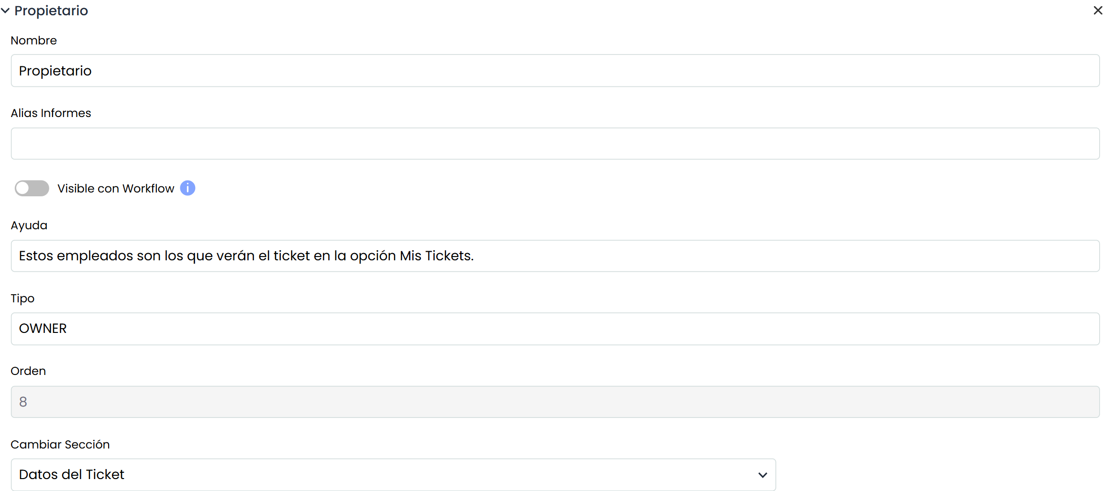Click the Nombre label
This screenshot has width=1103, height=491.
33,41
